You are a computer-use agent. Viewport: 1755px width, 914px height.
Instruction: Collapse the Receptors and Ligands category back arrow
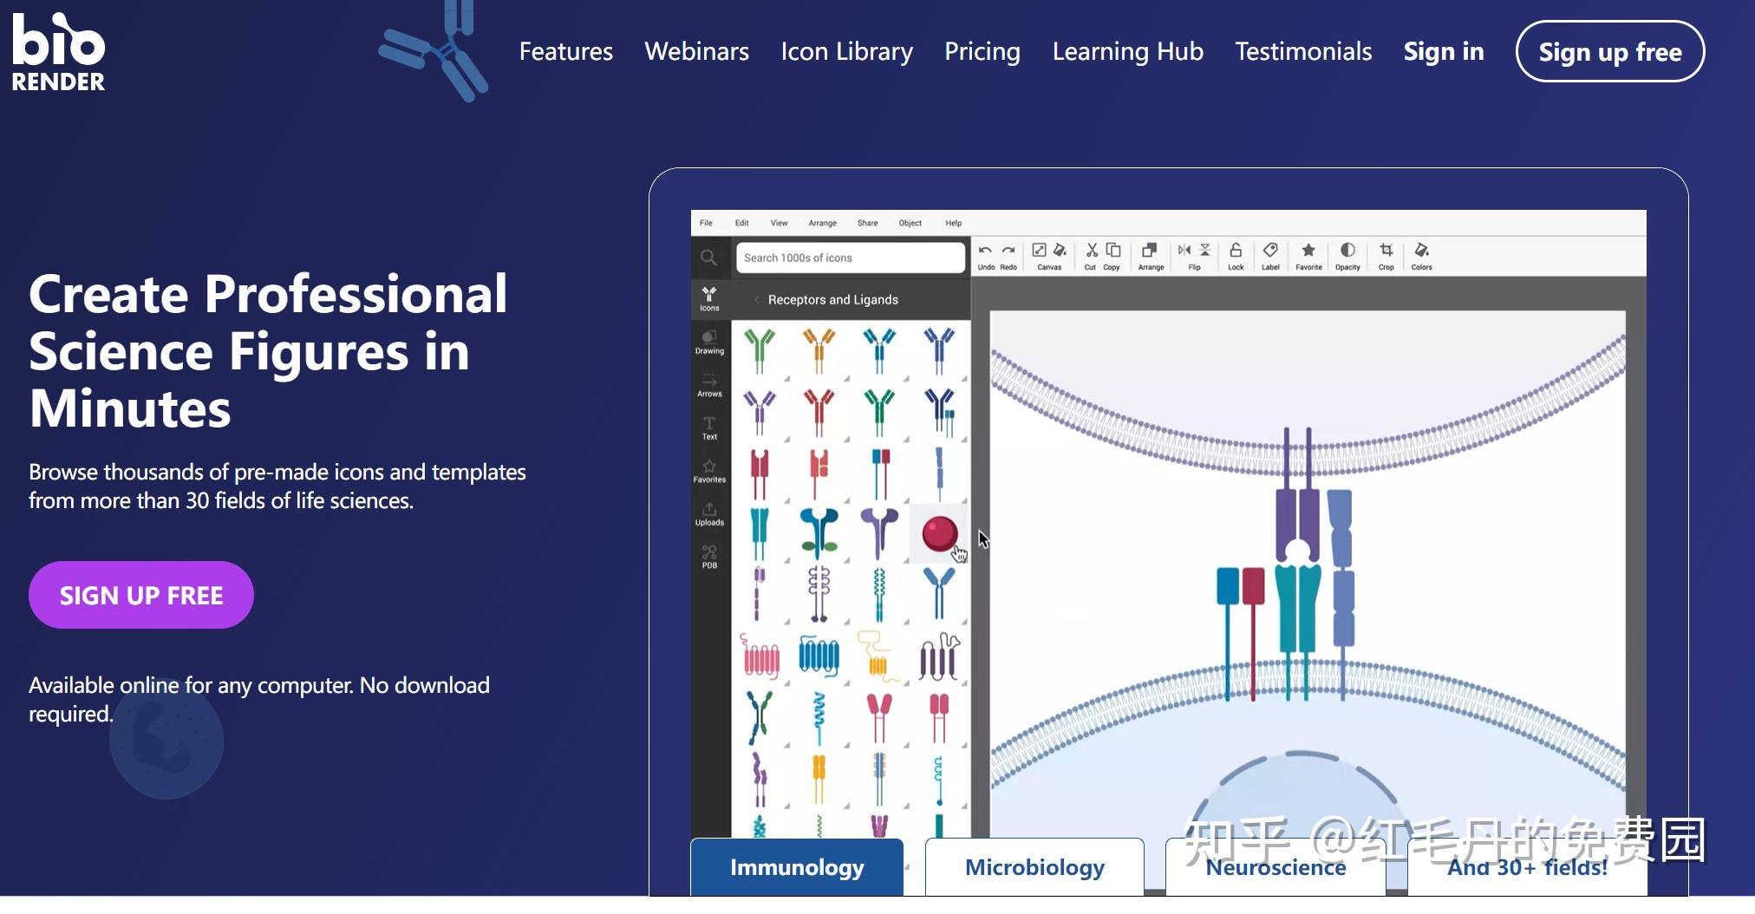click(756, 300)
